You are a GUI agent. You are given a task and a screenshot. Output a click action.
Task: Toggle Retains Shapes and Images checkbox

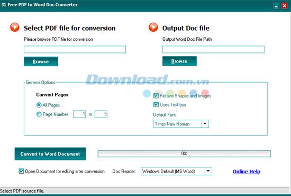click(156, 96)
